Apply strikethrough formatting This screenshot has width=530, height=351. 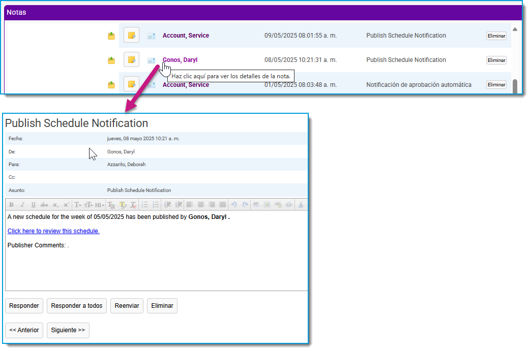click(44, 205)
